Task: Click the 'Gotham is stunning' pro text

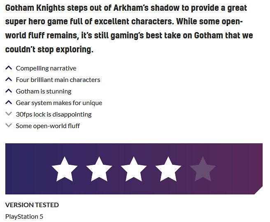Action: pos(44,91)
